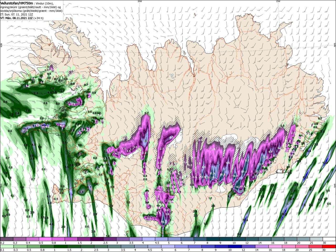
Task: Click the '(+34 h)' forecast offset text
Action: (x=38, y=18)
